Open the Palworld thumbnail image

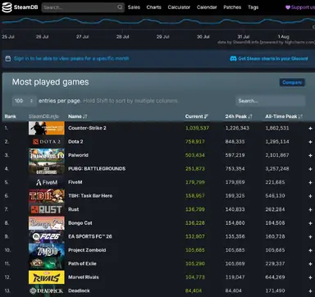(47, 155)
